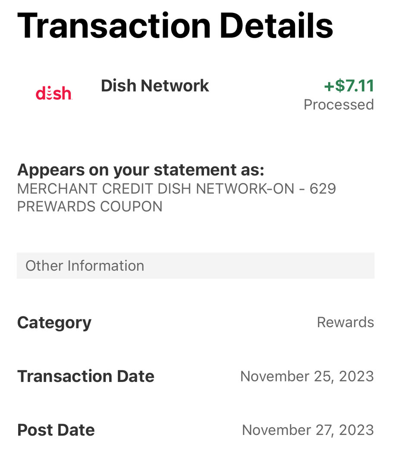Select the PREWARDS COUPON text line
The width and height of the screenshot is (408, 466).
[90, 207]
